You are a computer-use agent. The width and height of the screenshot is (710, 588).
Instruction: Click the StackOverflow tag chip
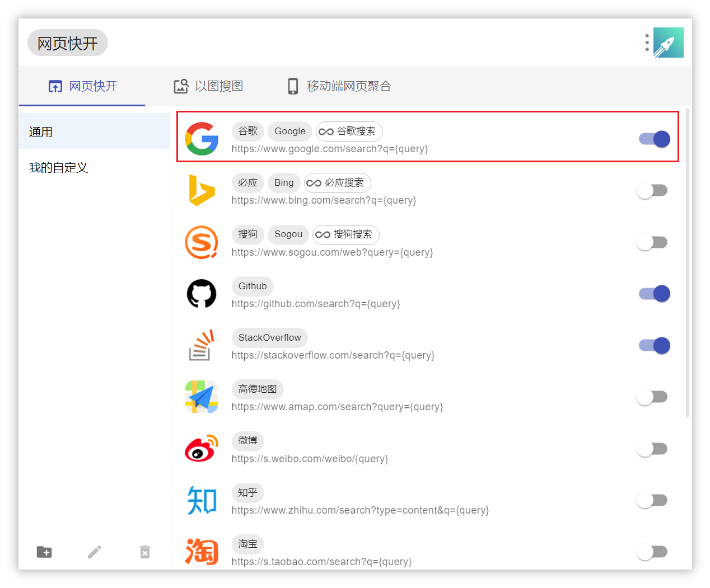(270, 338)
